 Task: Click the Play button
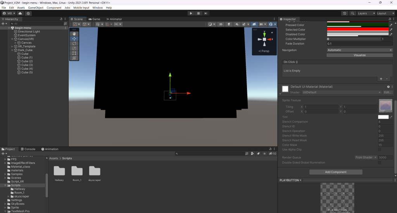coord(191,14)
